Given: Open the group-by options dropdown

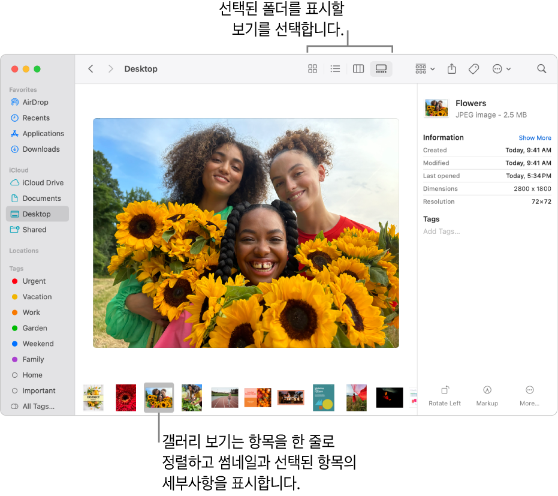Looking at the screenshot, I should pyautogui.click(x=425, y=69).
